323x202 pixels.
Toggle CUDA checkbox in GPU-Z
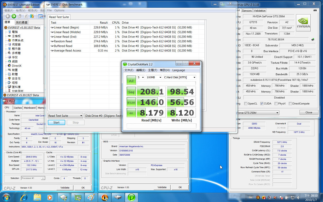261,104
